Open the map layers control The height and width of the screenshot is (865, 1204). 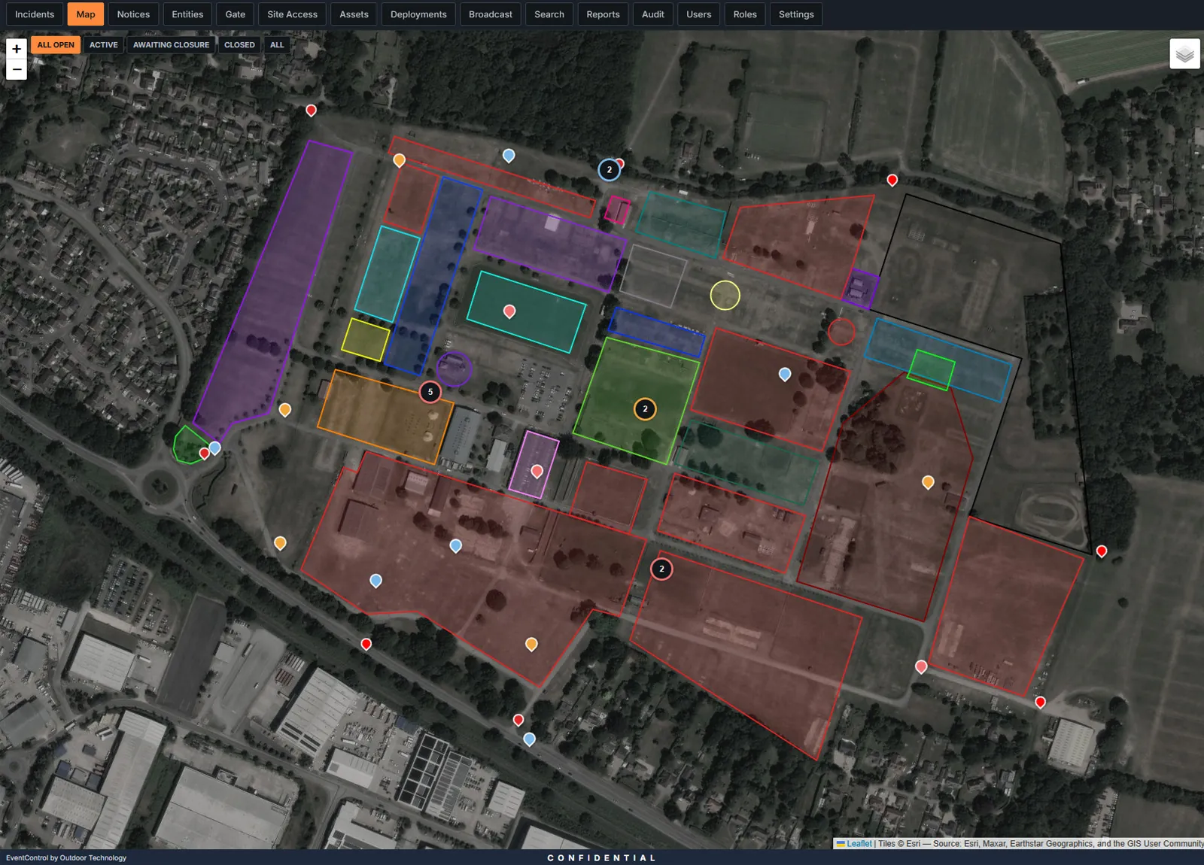coord(1184,53)
